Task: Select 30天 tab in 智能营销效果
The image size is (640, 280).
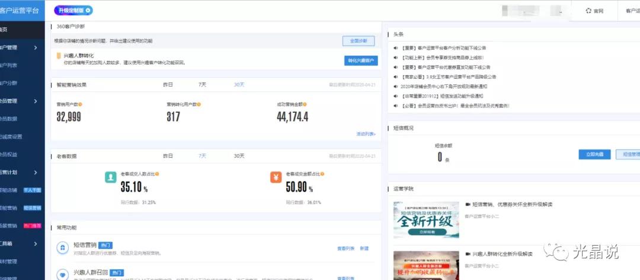Action: [239, 85]
